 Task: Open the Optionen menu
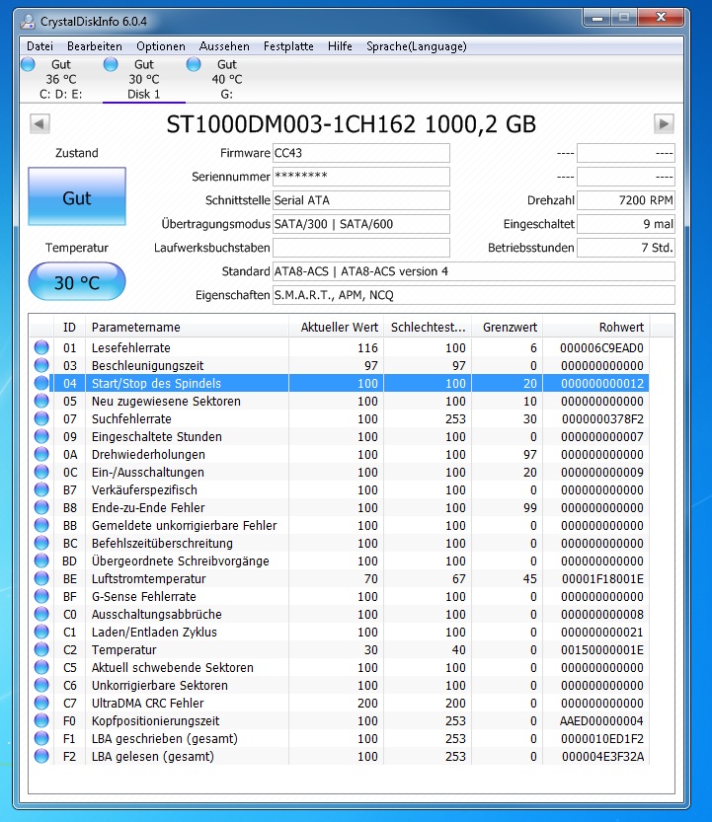161,46
